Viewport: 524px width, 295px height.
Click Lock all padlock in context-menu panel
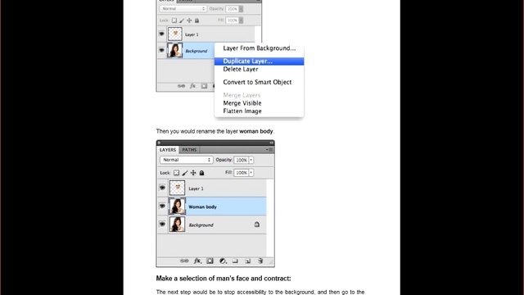196,20
